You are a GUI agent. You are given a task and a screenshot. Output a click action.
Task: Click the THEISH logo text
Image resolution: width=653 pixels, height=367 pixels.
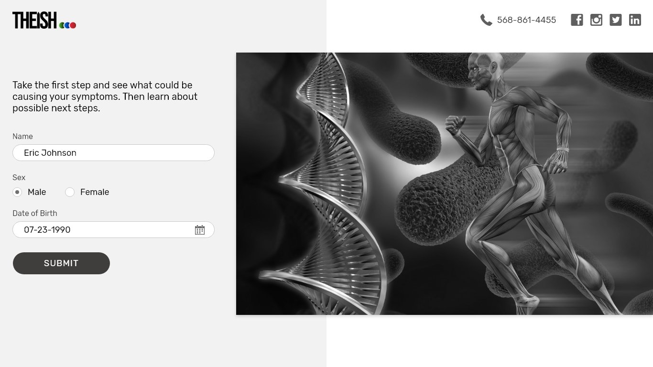coord(34,20)
